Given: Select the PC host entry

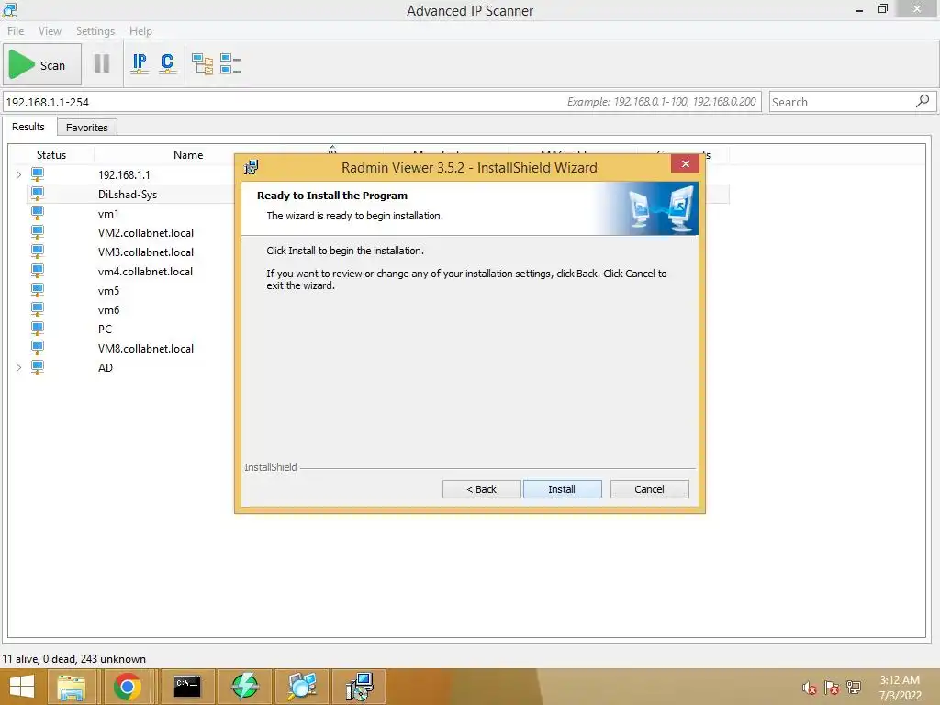Looking at the screenshot, I should 105,330.
